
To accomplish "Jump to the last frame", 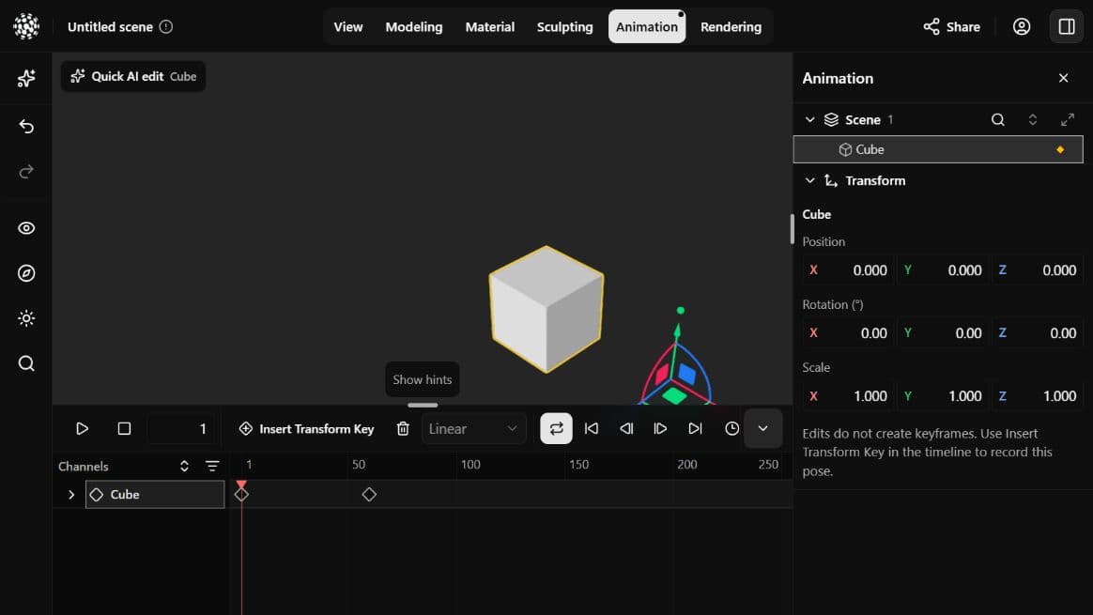I will tap(695, 429).
